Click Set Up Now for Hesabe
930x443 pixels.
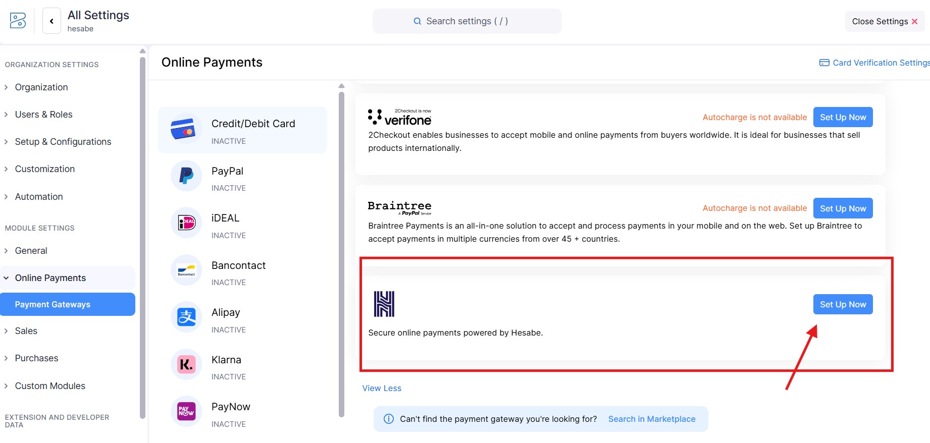coord(843,304)
